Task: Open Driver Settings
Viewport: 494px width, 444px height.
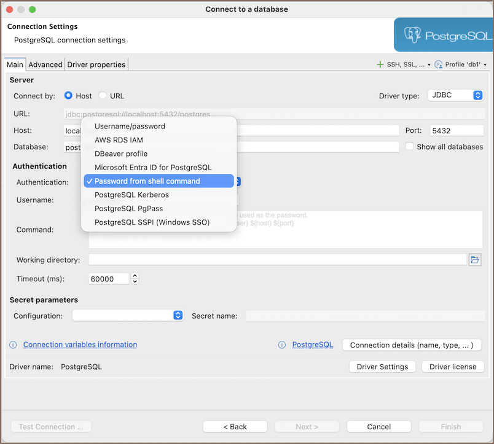Action: coord(382,367)
